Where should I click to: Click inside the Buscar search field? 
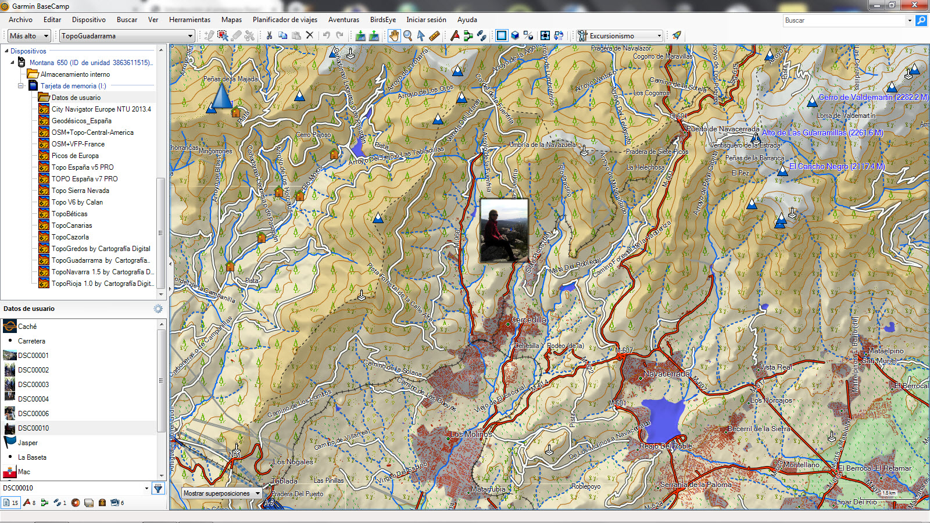[x=844, y=20]
